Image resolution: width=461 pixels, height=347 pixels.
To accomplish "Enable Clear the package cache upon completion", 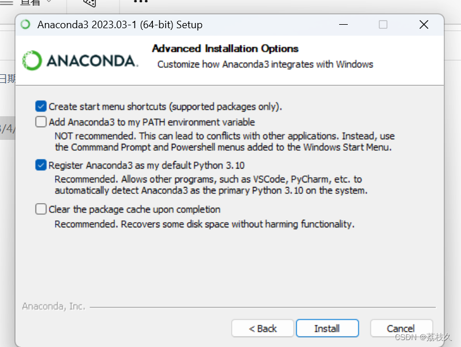I will pyautogui.click(x=41, y=209).
